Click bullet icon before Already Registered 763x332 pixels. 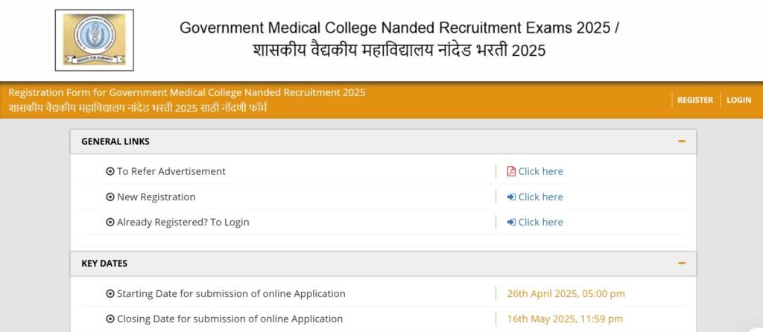[x=110, y=223]
